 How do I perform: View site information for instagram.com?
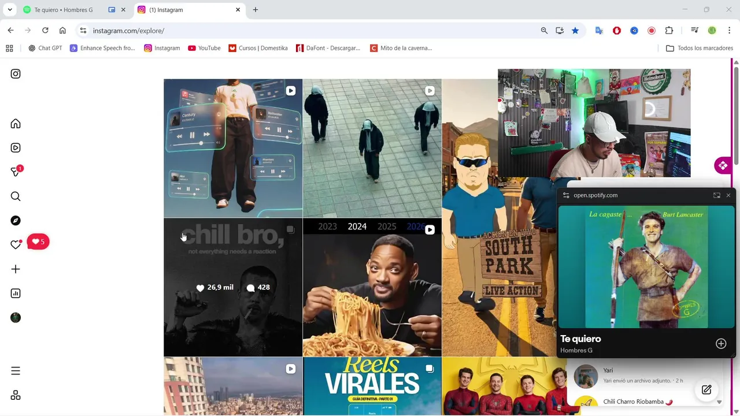83,31
